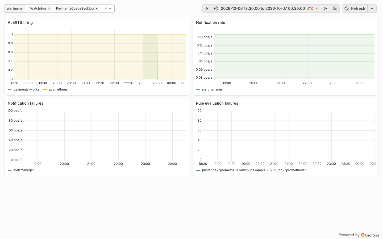The image size is (383, 239).
Task: Click the green payments-worker color swatch
Action: (10, 90)
